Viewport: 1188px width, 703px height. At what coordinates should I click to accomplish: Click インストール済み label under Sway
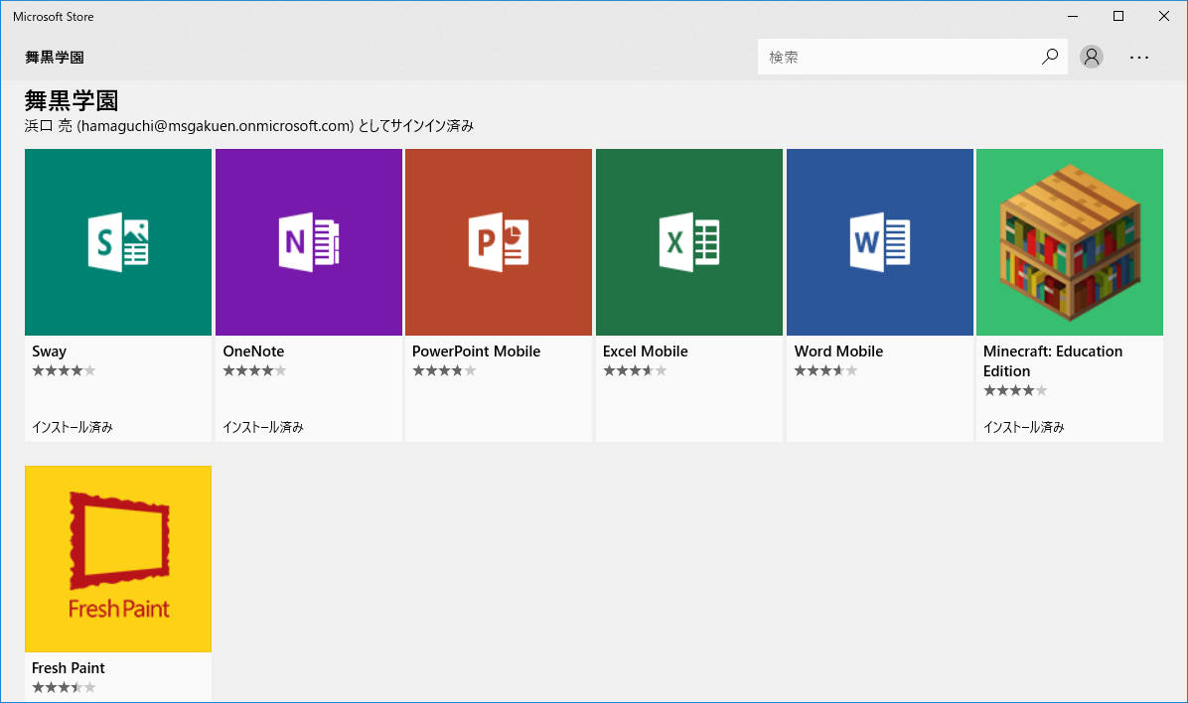73,427
